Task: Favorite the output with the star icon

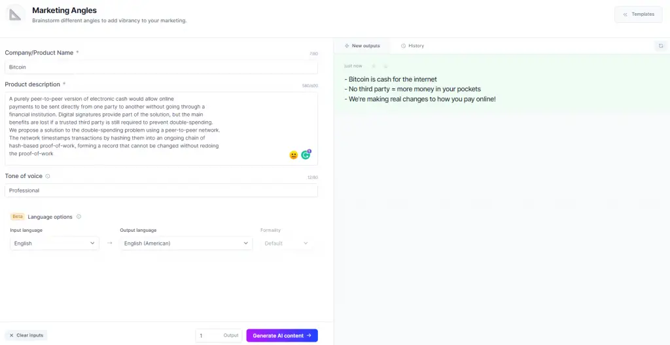Action: pyautogui.click(x=374, y=66)
